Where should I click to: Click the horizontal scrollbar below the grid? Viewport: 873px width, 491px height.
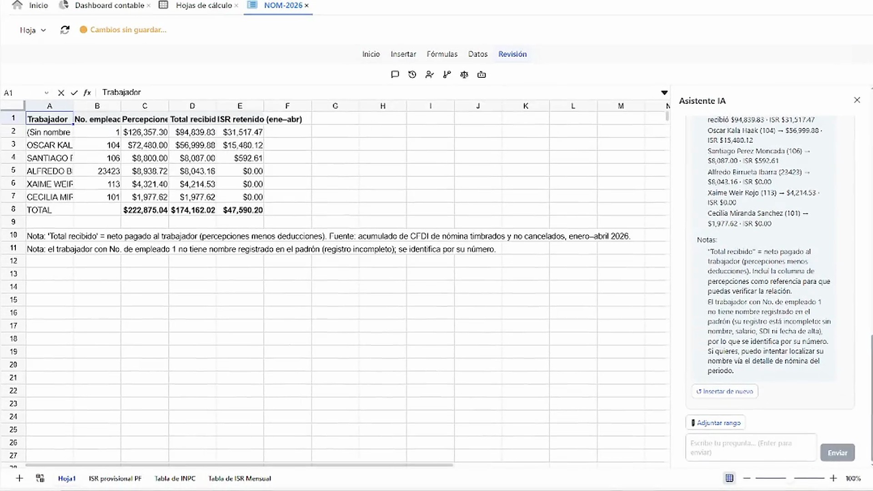[239, 465]
